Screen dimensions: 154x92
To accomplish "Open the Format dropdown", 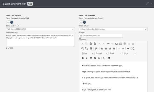I will click(102, 53).
